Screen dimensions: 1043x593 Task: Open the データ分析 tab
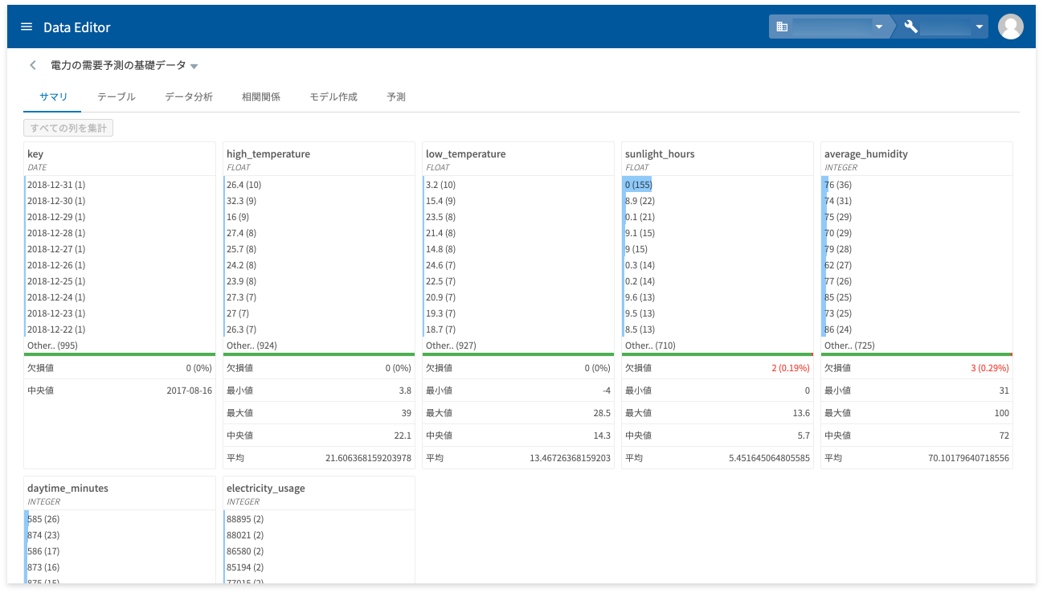(x=189, y=96)
